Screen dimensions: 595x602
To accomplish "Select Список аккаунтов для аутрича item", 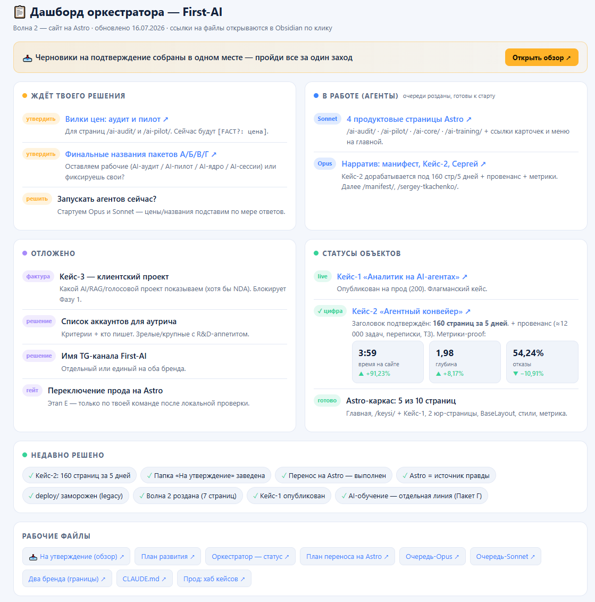I will (119, 321).
